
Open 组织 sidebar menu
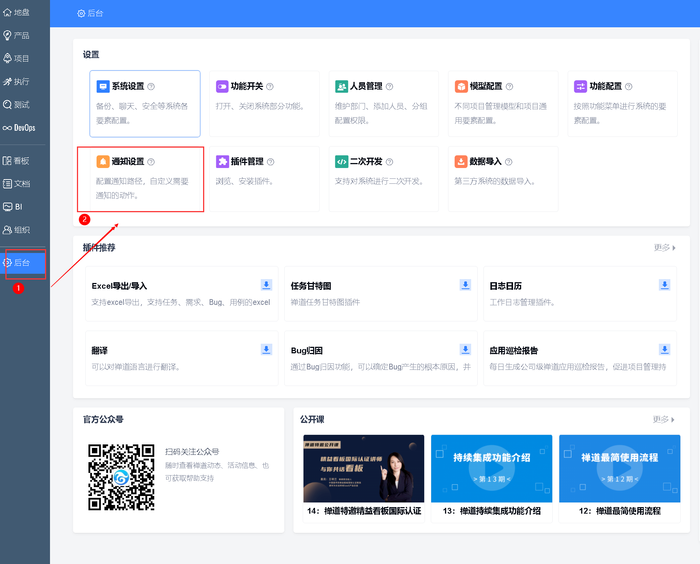(16, 230)
